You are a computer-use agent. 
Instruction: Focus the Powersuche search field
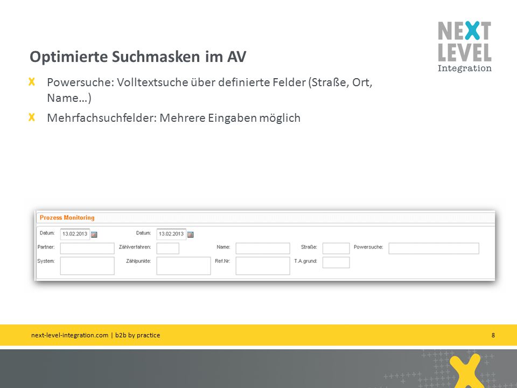coord(434,248)
